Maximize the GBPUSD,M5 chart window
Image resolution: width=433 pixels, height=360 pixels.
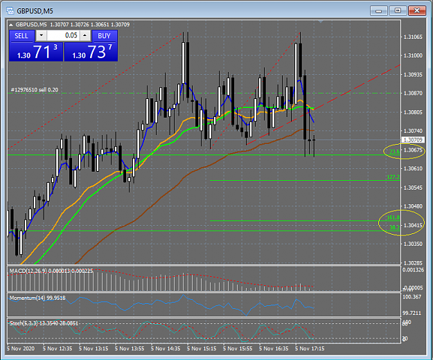point(398,11)
